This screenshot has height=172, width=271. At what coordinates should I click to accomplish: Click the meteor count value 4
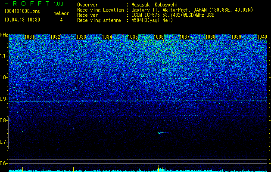[x=61, y=20]
